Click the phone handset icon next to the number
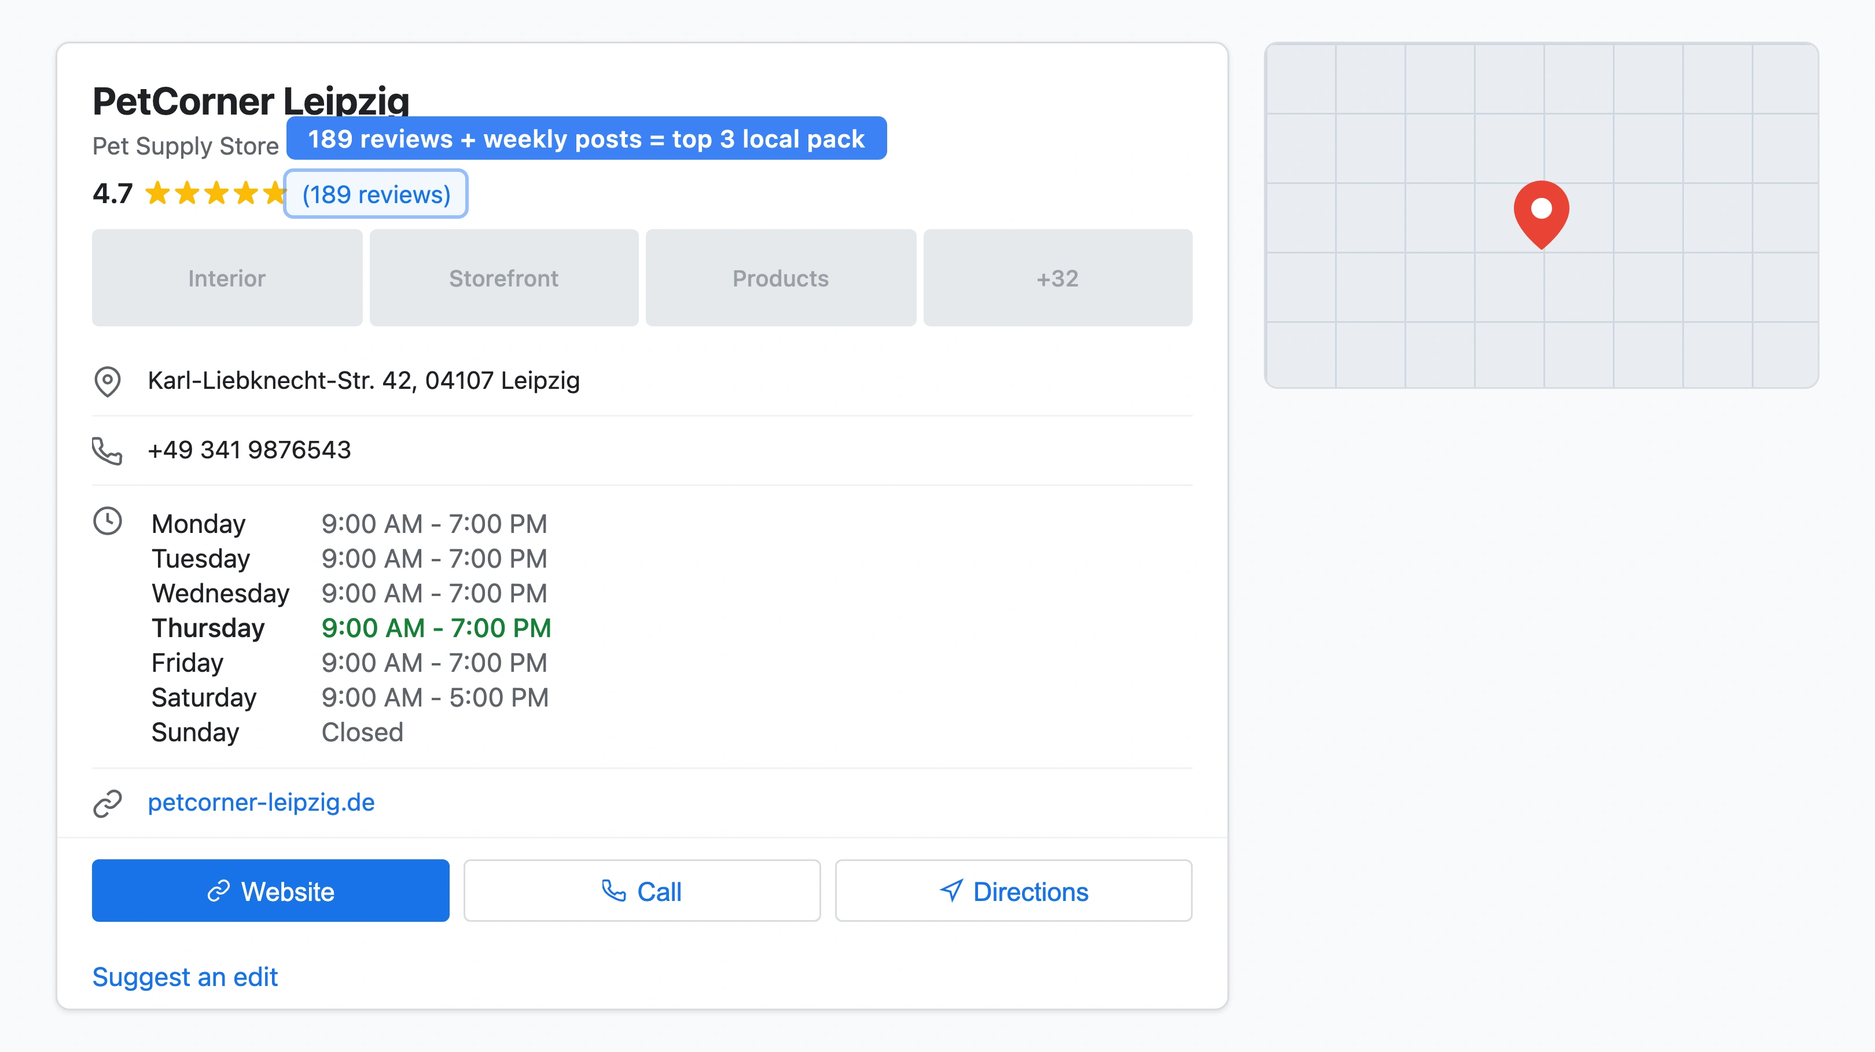 coord(107,450)
